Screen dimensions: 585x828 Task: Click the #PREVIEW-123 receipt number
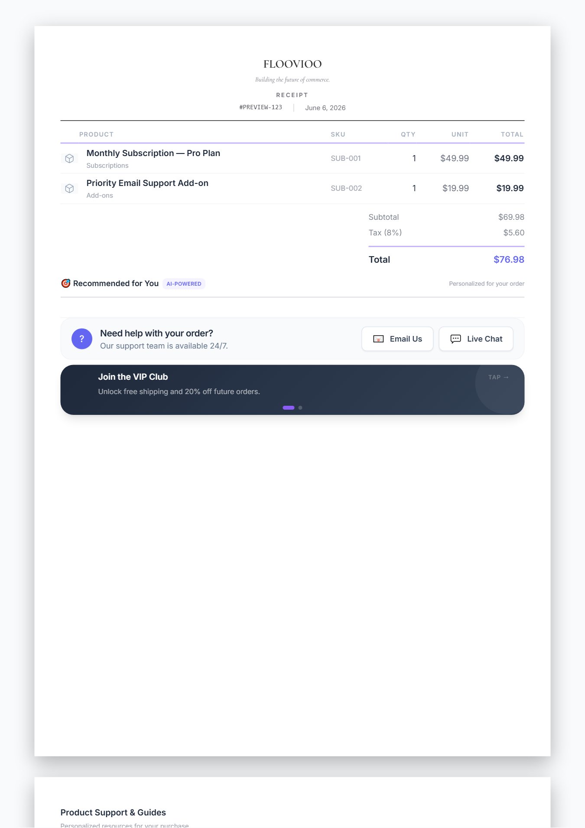(x=261, y=108)
